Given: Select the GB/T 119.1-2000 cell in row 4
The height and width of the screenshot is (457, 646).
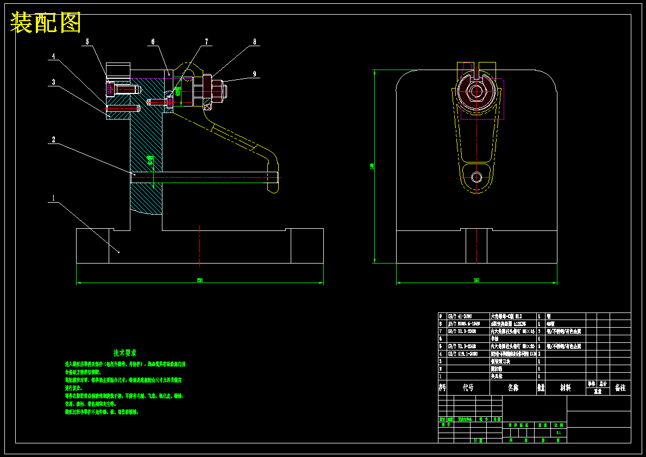Looking at the screenshot, I should coord(468,354).
